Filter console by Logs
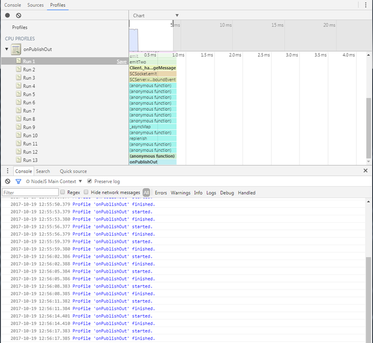 click(211, 193)
